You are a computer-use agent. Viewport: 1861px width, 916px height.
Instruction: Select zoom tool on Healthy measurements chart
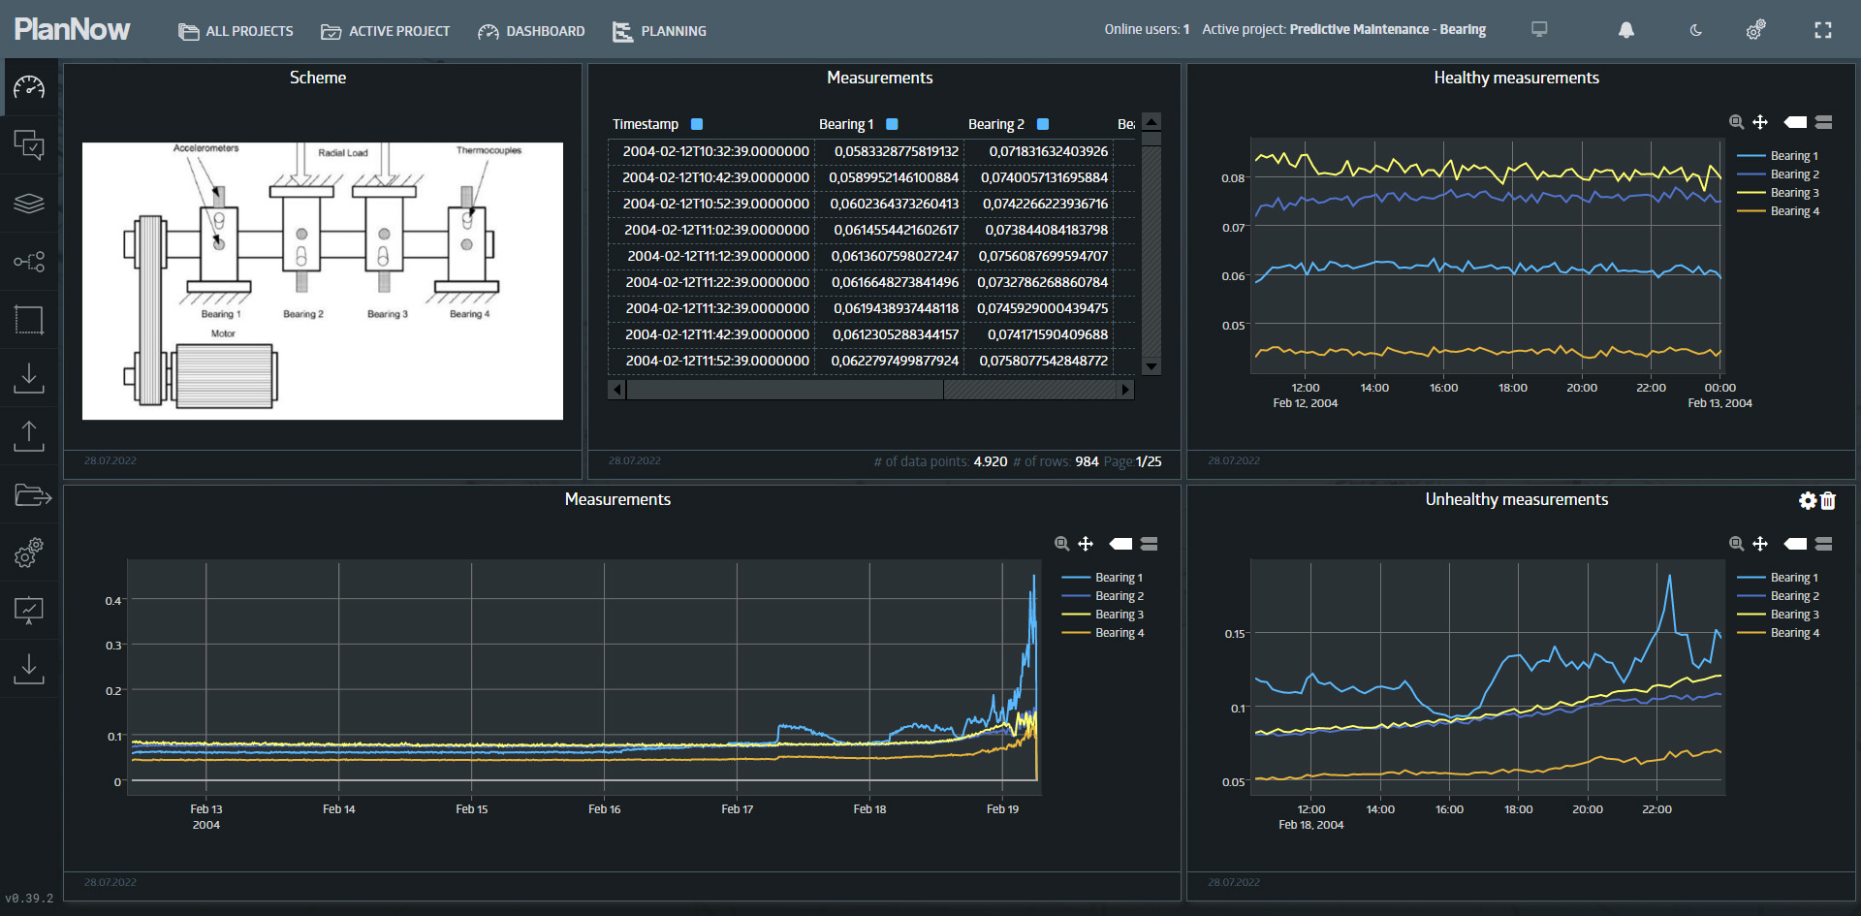click(x=1737, y=122)
